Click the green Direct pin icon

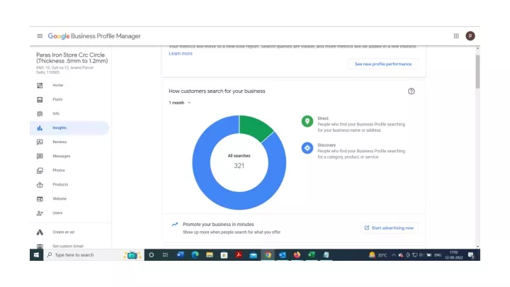tap(307, 121)
